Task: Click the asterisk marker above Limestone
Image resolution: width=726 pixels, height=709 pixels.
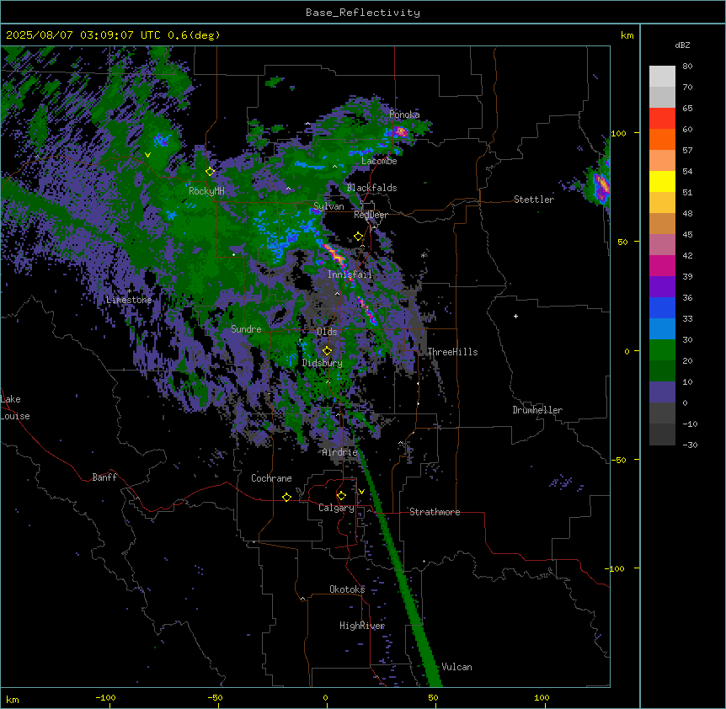Action: (130, 291)
